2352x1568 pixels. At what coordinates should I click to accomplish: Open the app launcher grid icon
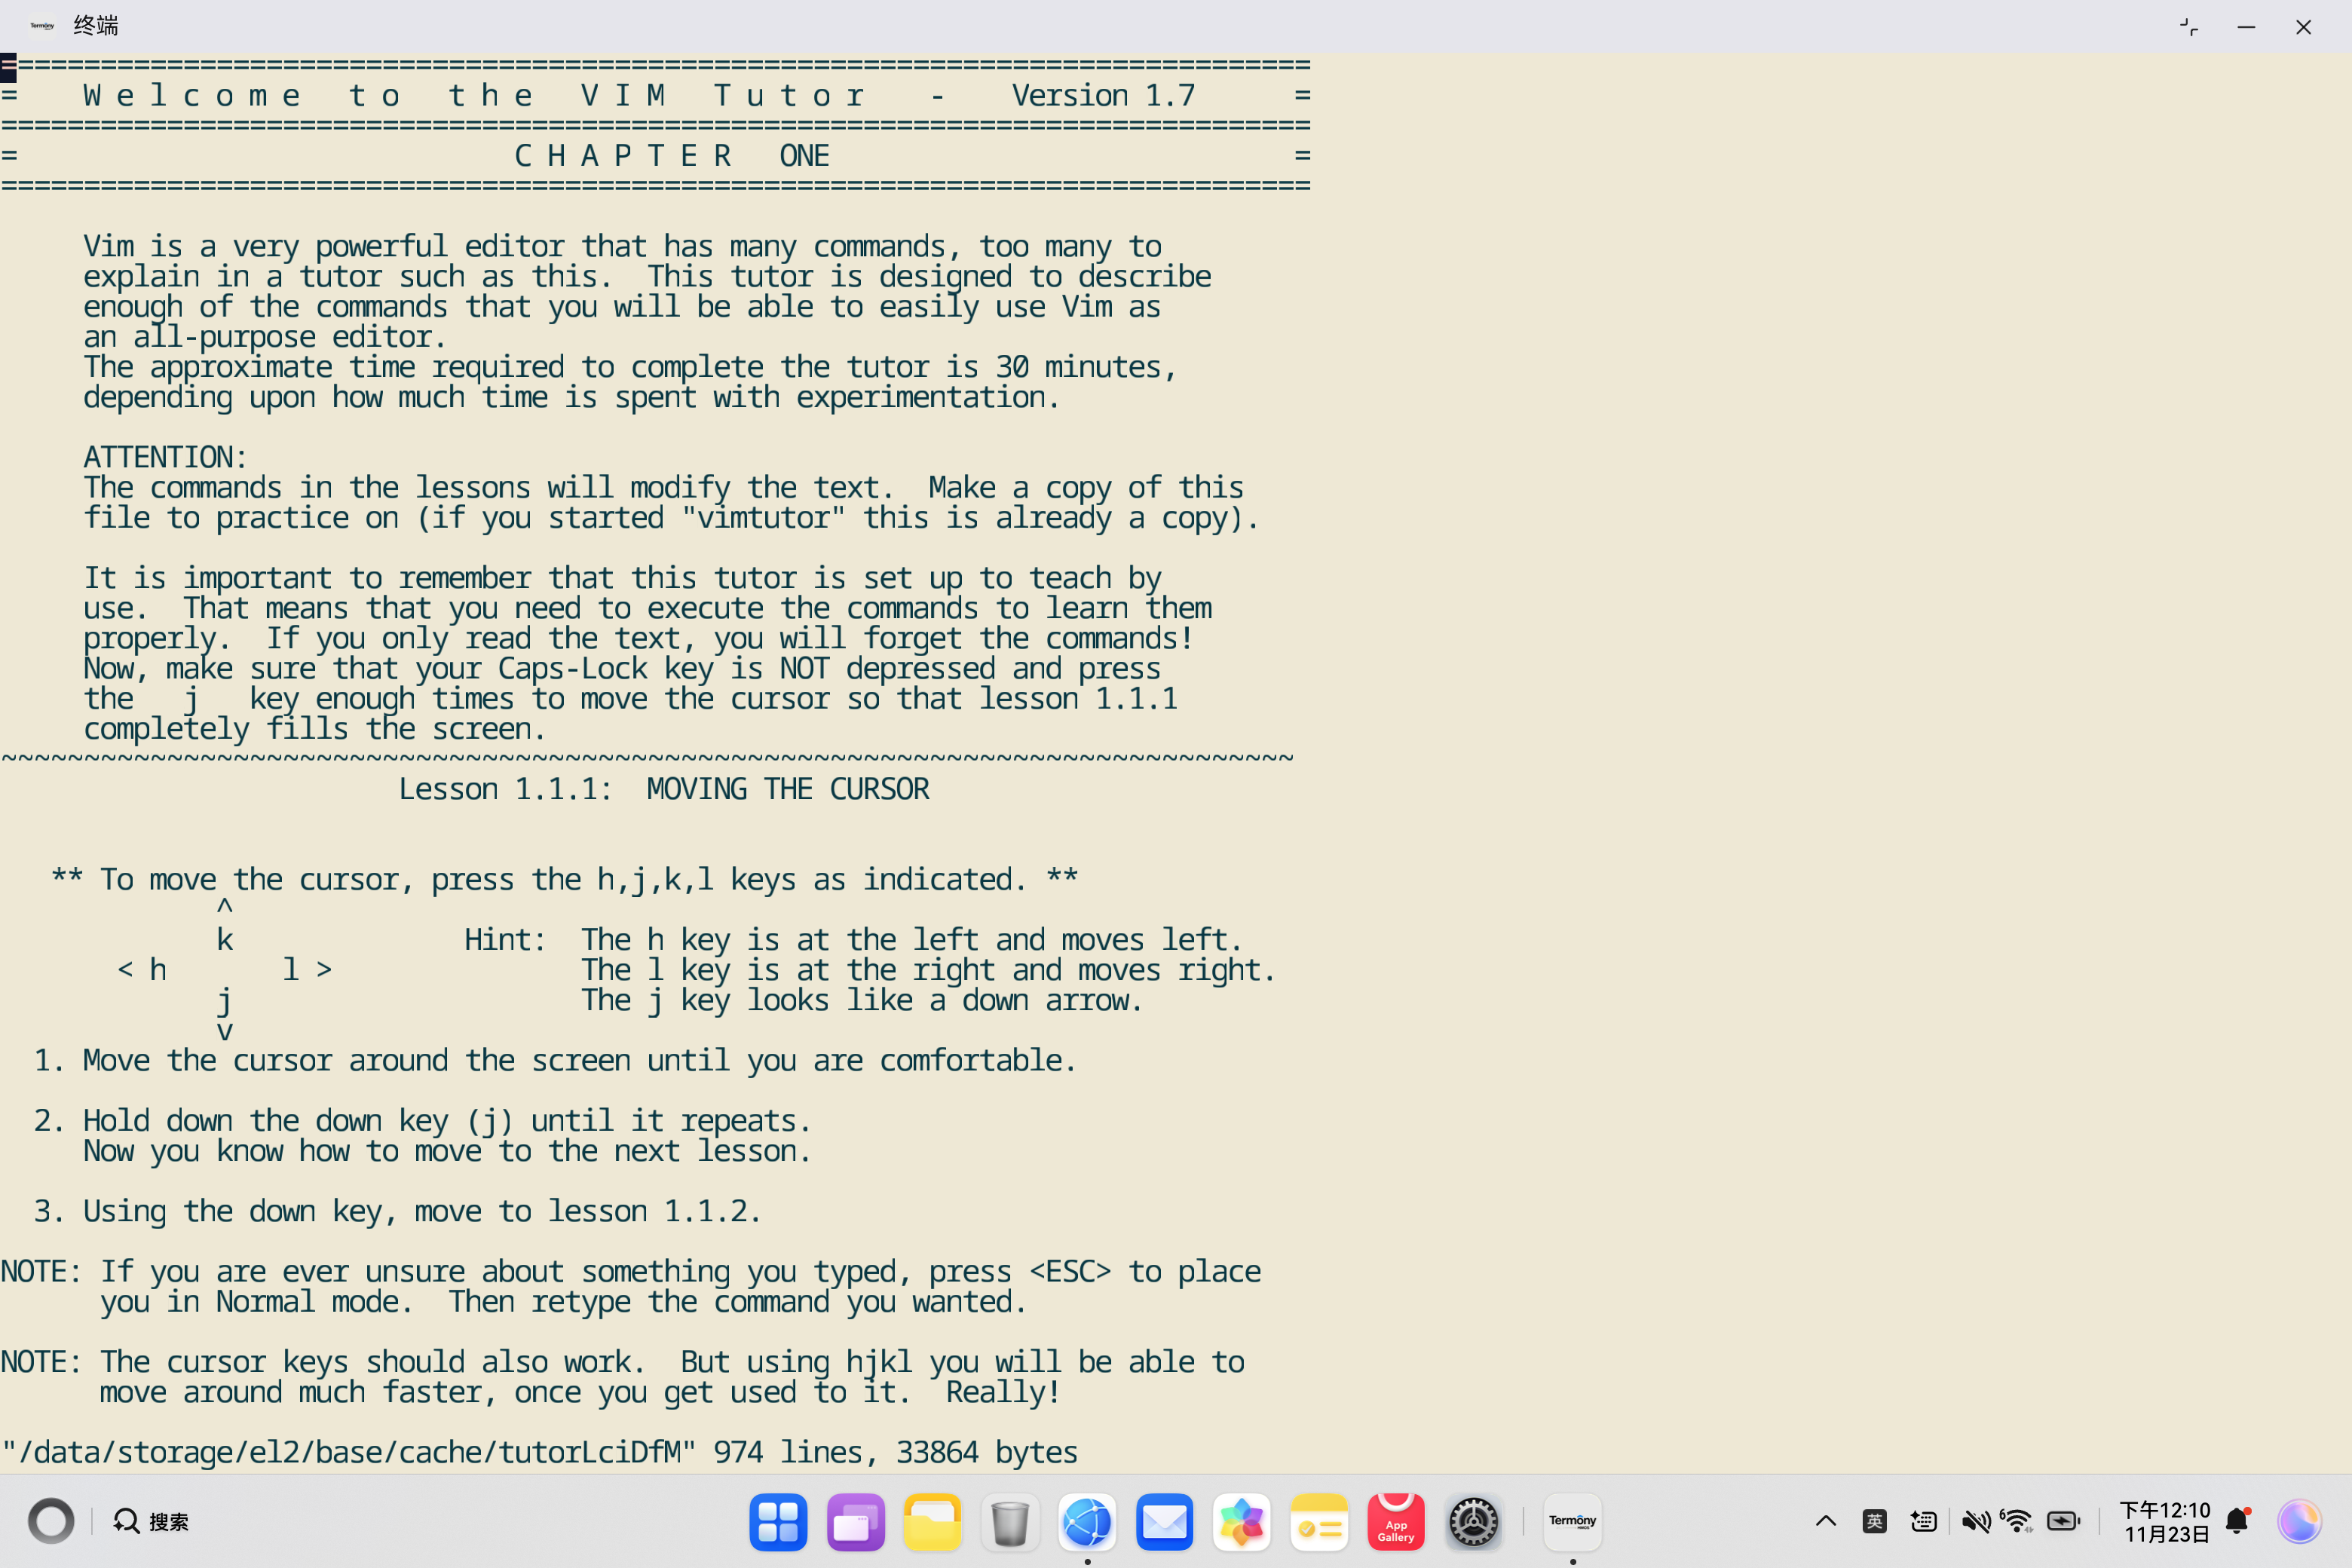(x=778, y=1522)
